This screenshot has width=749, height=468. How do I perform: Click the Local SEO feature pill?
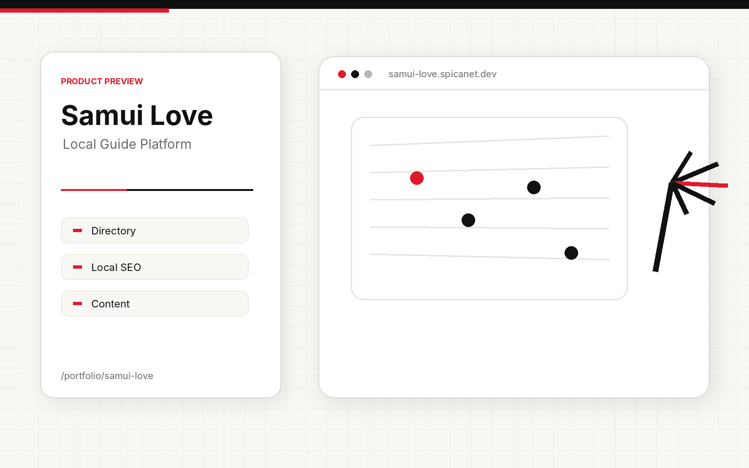(154, 267)
